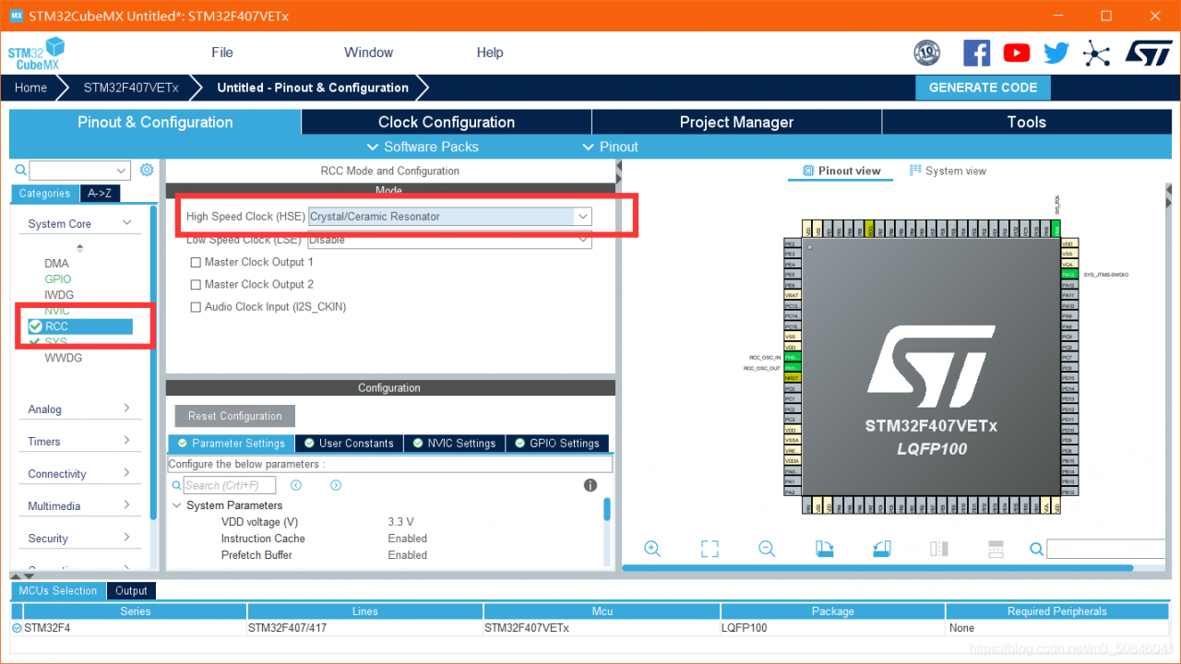Collapse the System Core category

[126, 223]
